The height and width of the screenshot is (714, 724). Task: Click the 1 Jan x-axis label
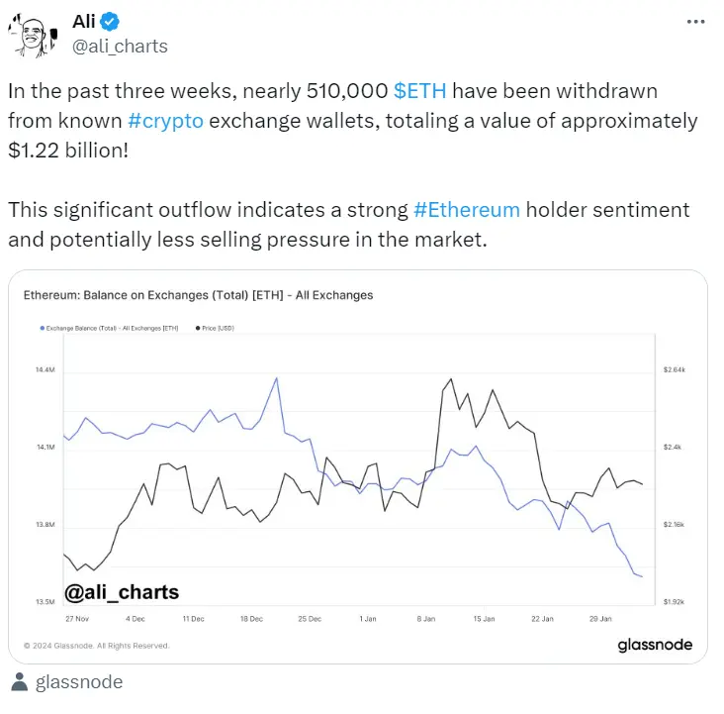(x=368, y=619)
